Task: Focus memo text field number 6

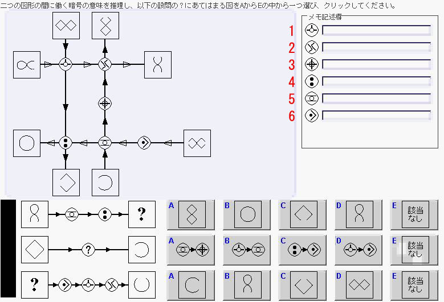Action: coord(376,115)
